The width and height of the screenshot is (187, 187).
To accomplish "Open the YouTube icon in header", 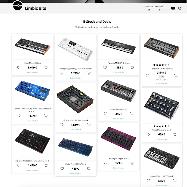I will pos(173,8).
